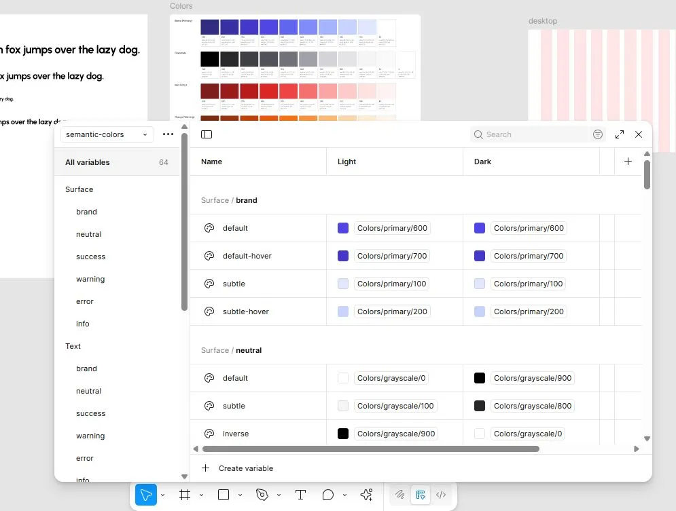This screenshot has height=511, width=676.
Task: Select the Pen tool
Action: pos(262,495)
